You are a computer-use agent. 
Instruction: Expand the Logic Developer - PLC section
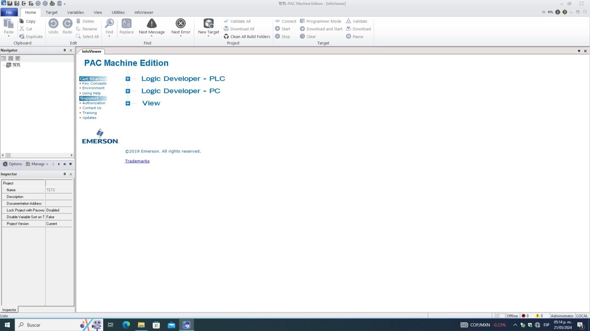128,79
